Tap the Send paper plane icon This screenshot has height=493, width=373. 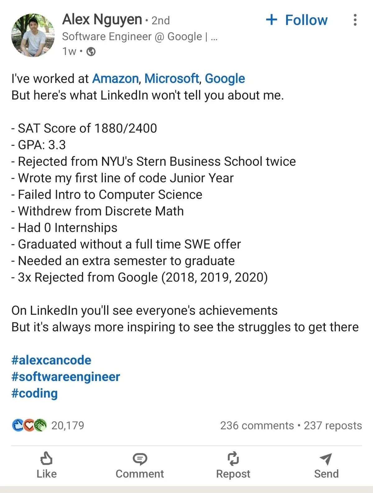[326, 459]
